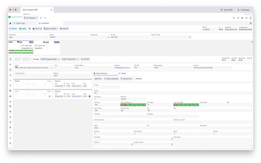Image resolution: width=261 pixels, height=163 pixels.
Task: Open the announcements megaphone icon
Action: (x=246, y=18)
